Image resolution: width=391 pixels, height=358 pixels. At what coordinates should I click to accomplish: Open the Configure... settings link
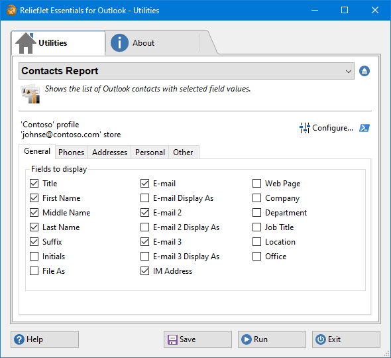333,128
